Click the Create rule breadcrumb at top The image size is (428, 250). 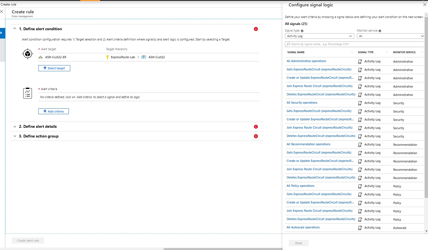coord(9,4)
